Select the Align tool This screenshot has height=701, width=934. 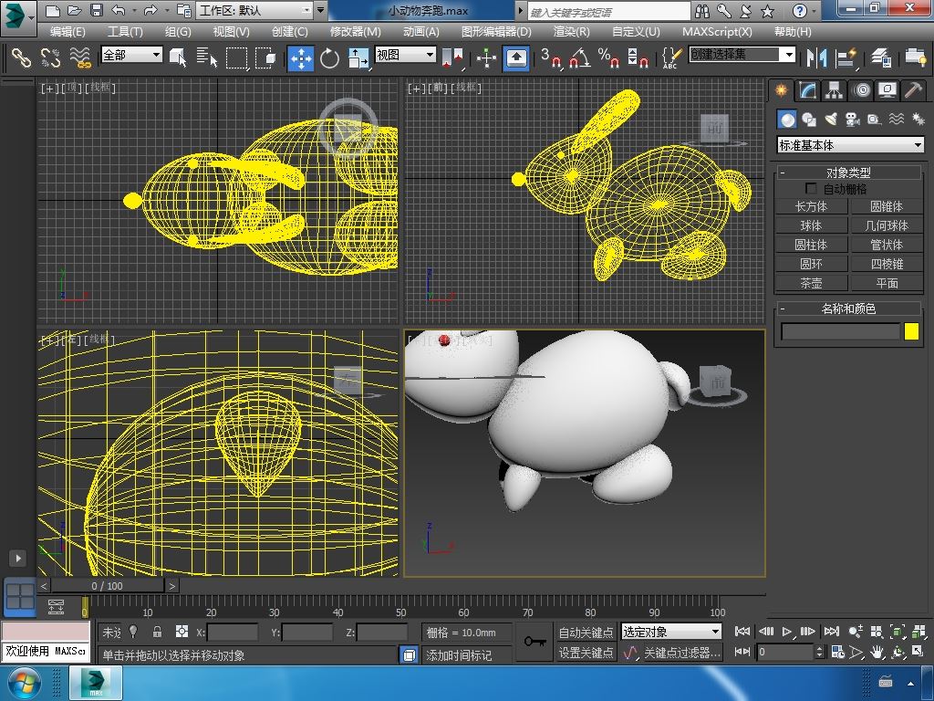846,58
